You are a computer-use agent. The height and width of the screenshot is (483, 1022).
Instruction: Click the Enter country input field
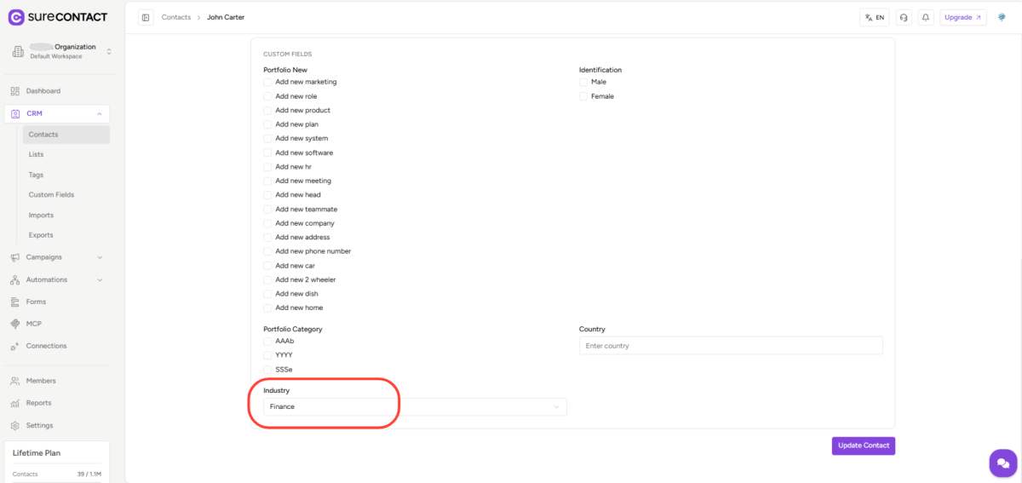tap(730, 346)
